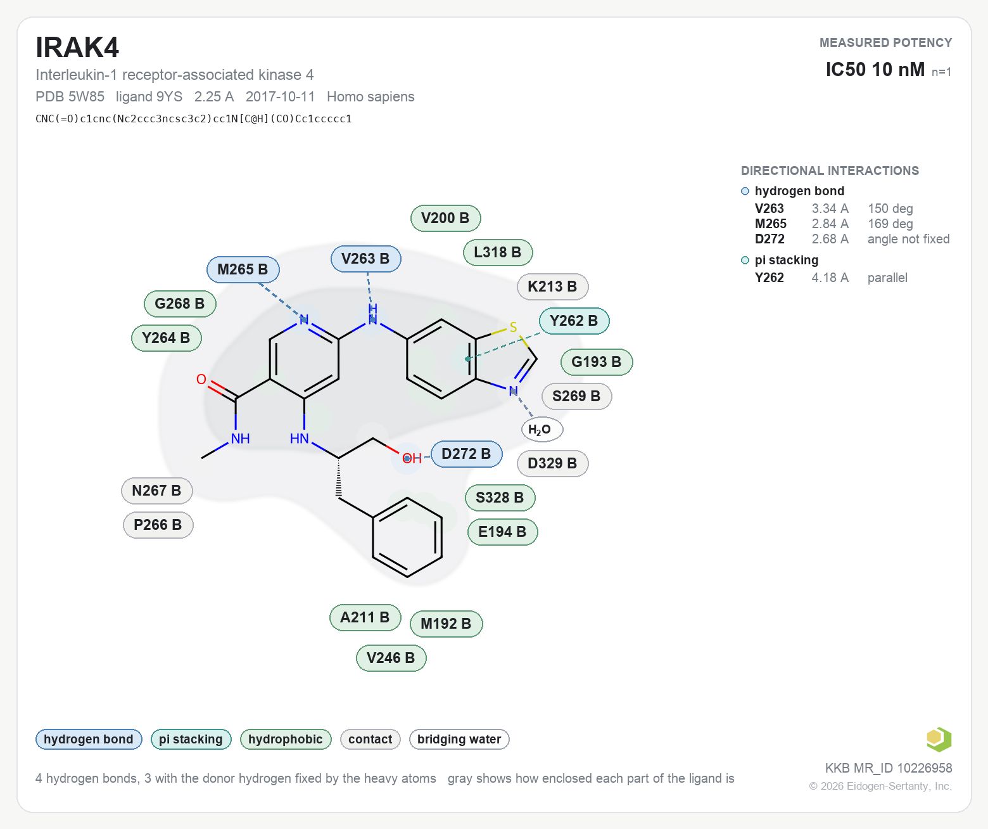Click the N267 B residue label
988x829 pixels.
[157, 491]
